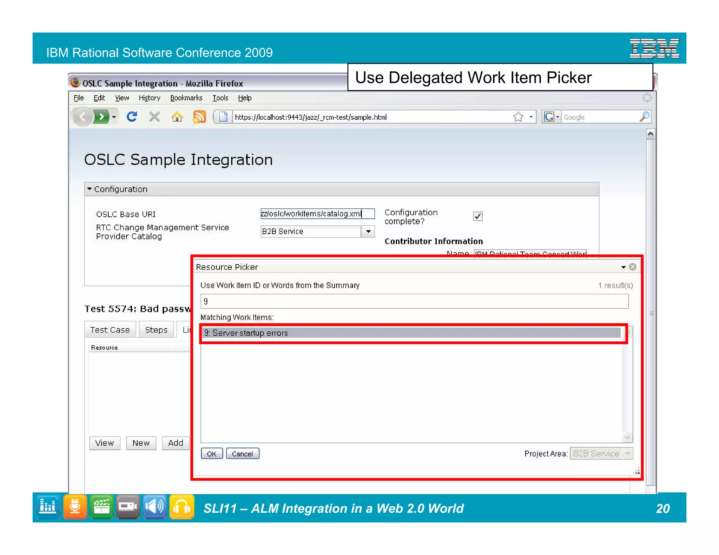719x555 pixels.
Task: Open the Bookmarks menu
Action: (186, 98)
